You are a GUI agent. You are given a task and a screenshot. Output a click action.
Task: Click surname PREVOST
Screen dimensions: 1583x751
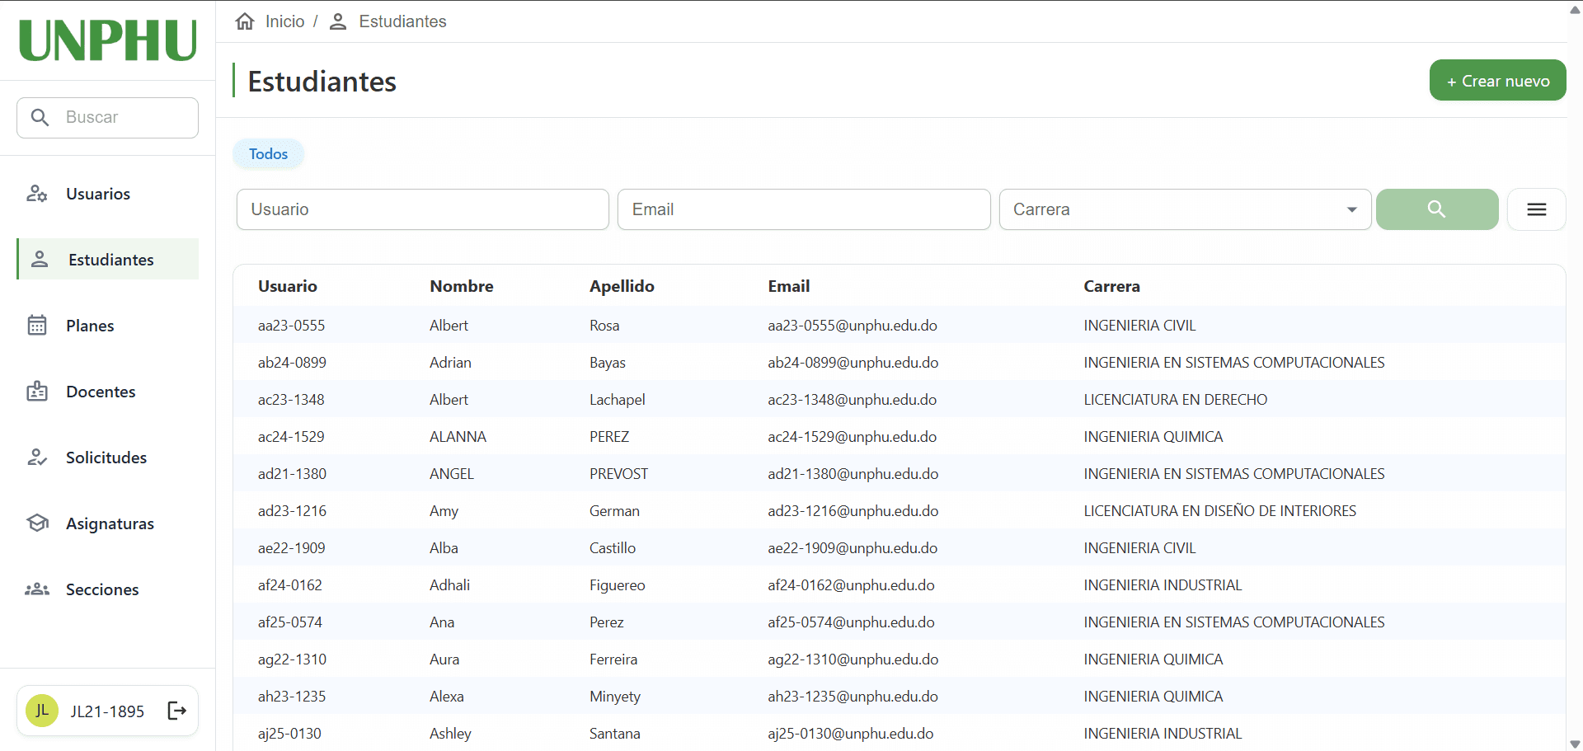(x=619, y=474)
